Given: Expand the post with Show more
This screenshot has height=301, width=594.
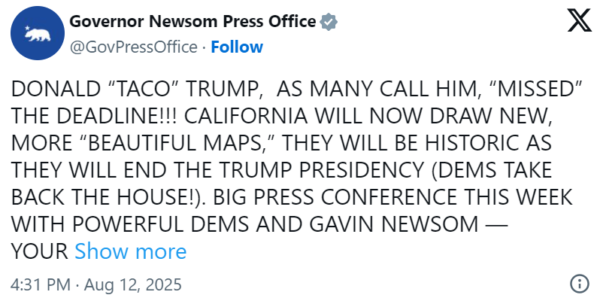Looking at the screenshot, I should [130, 251].
